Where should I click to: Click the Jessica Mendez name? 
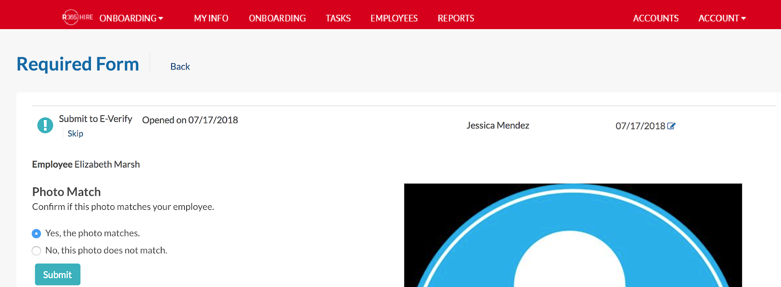click(x=498, y=125)
